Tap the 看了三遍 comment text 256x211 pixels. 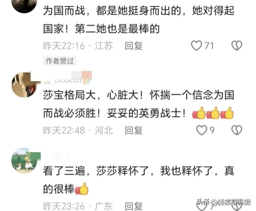(139, 180)
